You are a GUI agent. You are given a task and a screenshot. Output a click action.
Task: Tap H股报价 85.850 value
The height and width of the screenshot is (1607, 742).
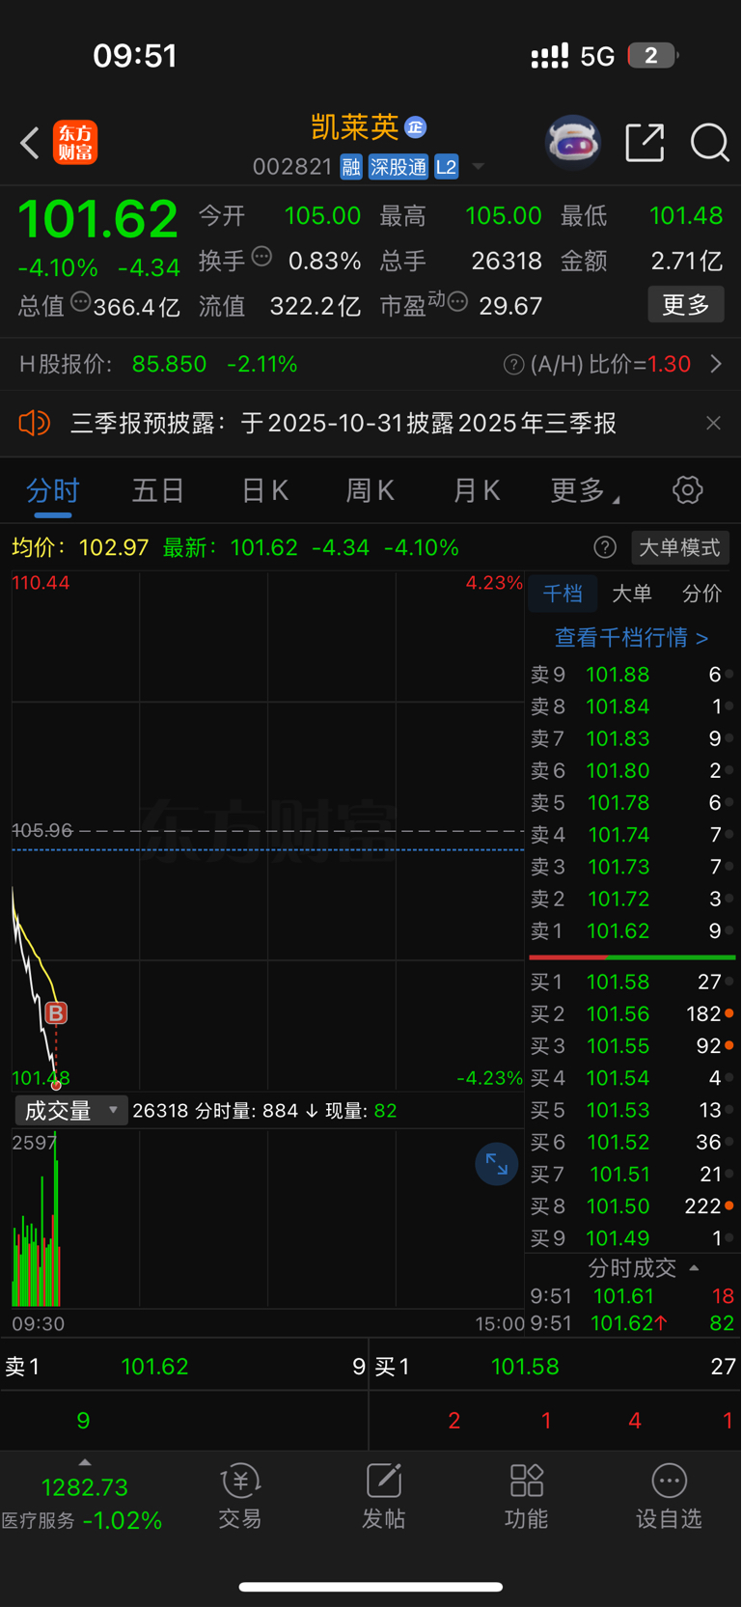coord(169,365)
